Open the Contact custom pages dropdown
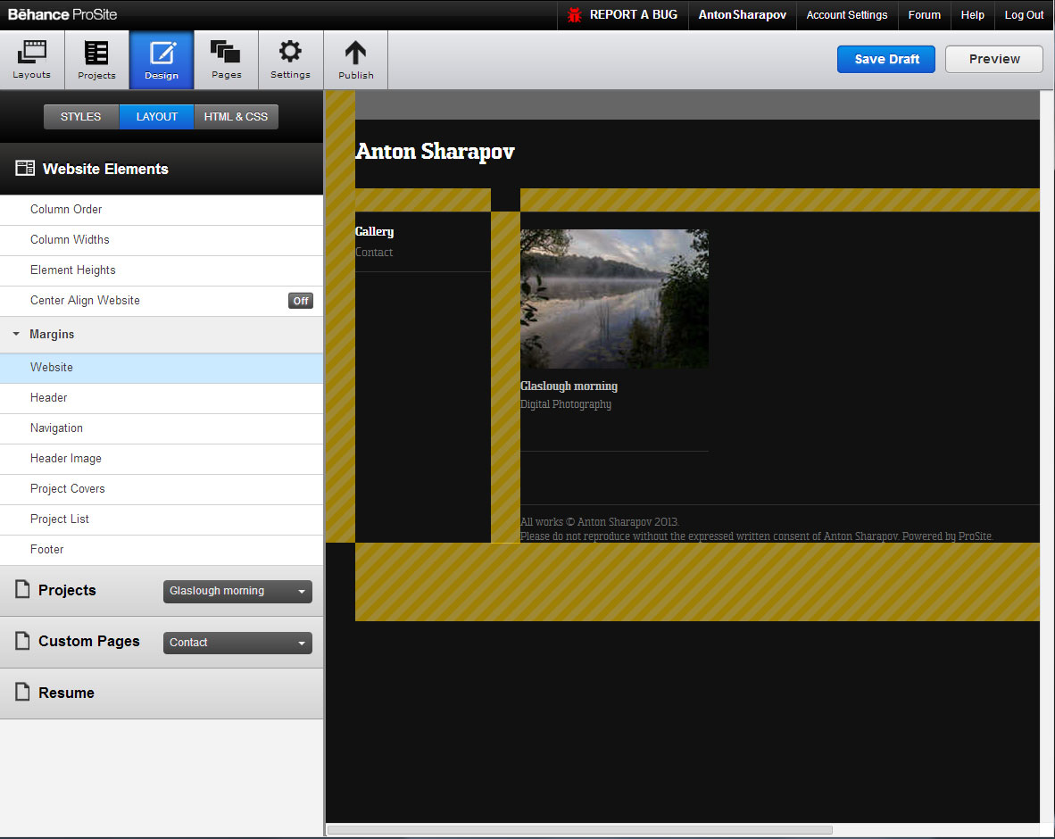 237,643
